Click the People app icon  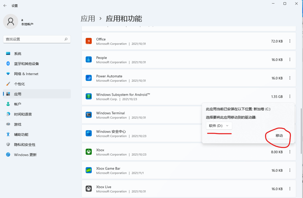pos(88,60)
